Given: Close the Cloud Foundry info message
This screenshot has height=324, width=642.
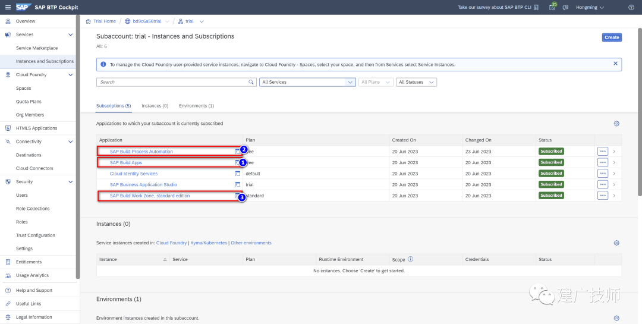Looking at the screenshot, I should point(615,64).
